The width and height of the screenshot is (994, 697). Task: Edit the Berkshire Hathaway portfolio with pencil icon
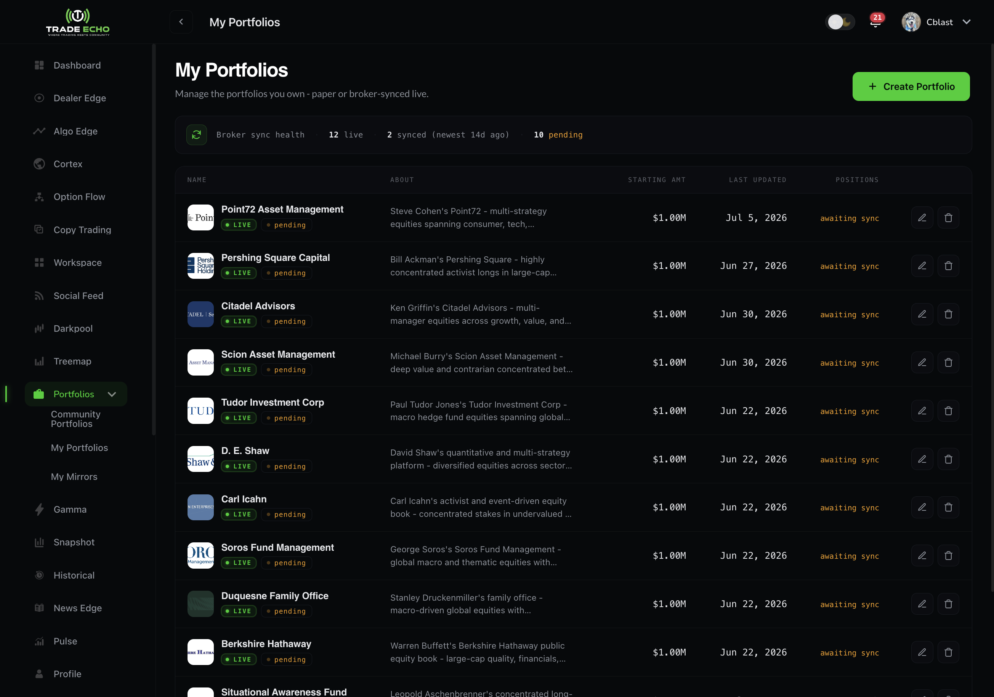pyautogui.click(x=922, y=652)
